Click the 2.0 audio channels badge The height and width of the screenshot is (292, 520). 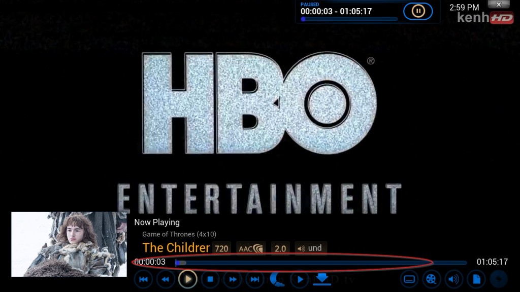280,248
